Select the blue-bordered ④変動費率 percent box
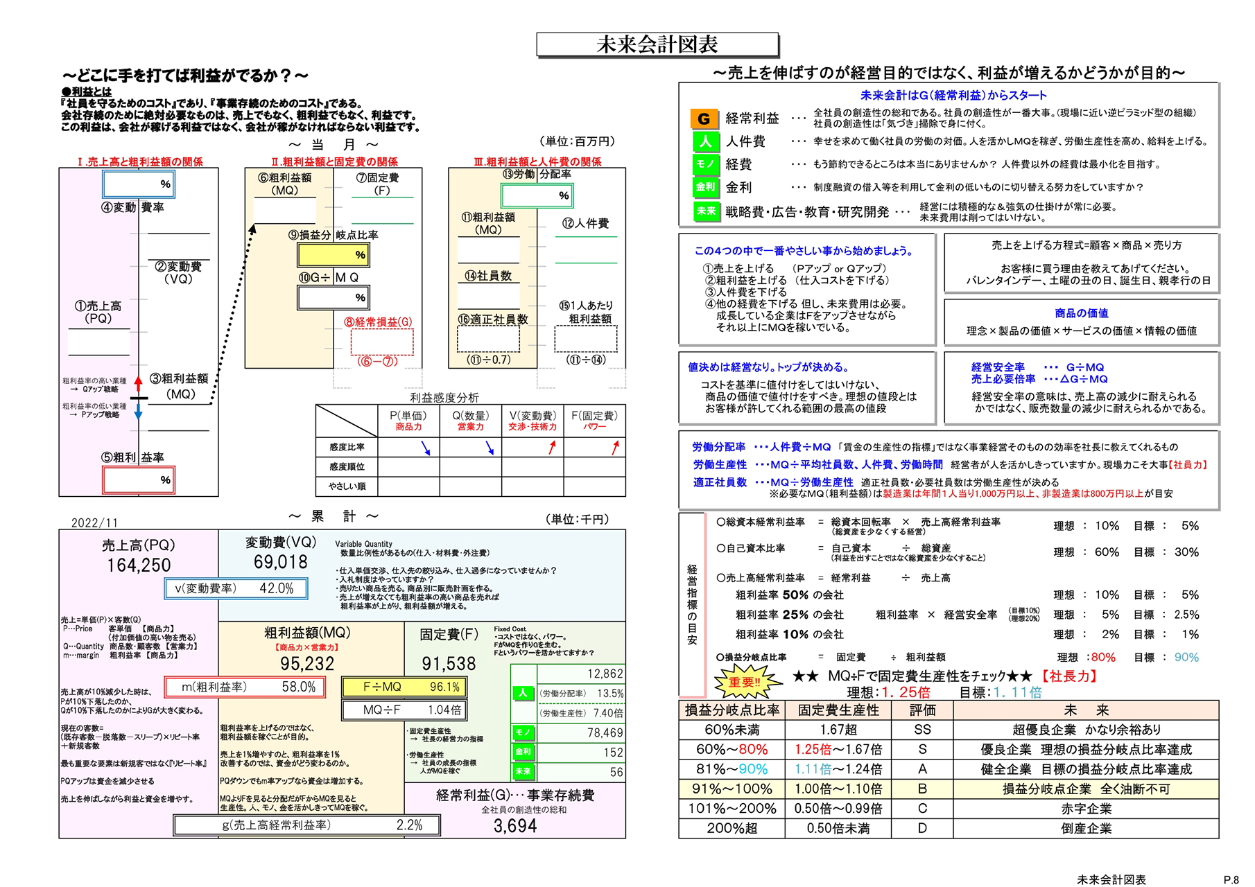The width and height of the screenshot is (1255, 887). (x=139, y=184)
